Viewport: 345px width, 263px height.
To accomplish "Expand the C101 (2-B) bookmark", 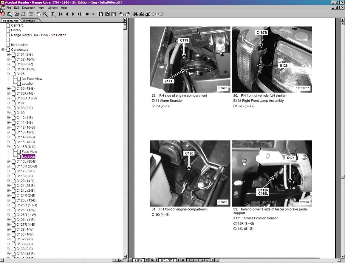I will pyautogui.click(x=8, y=55).
